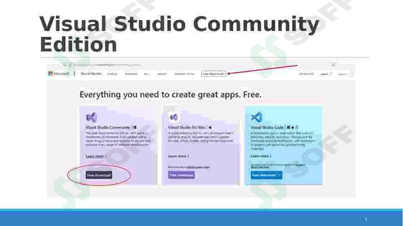Click Free download for Visual Studio for Mac
Viewport: 403px width, 226px height.
click(x=182, y=175)
